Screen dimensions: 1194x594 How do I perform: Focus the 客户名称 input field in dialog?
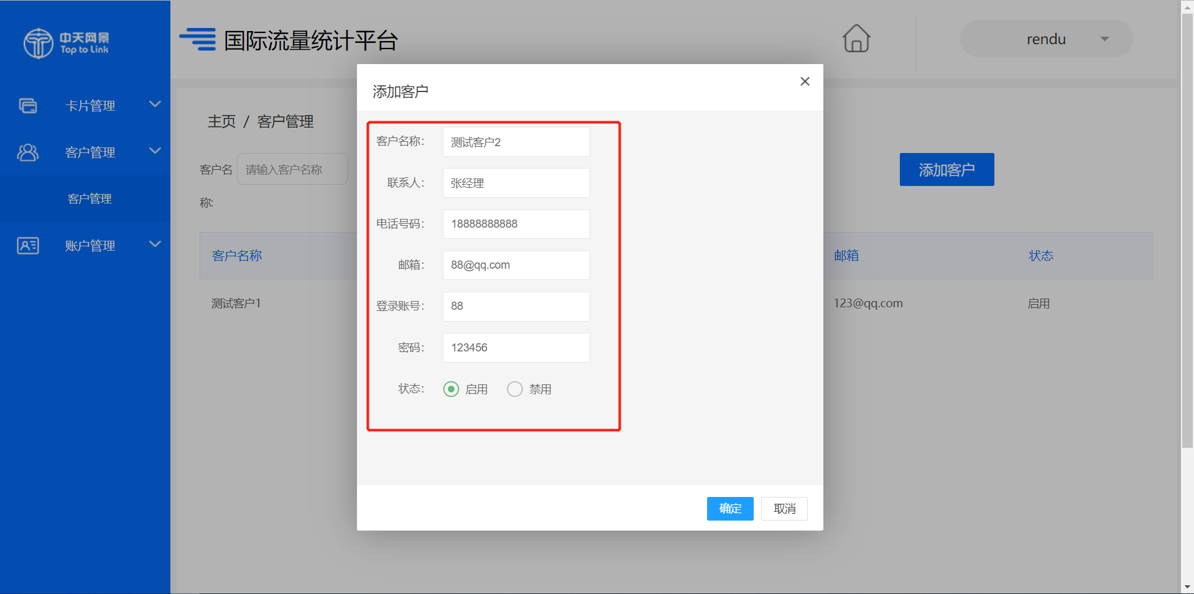point(516,142)
